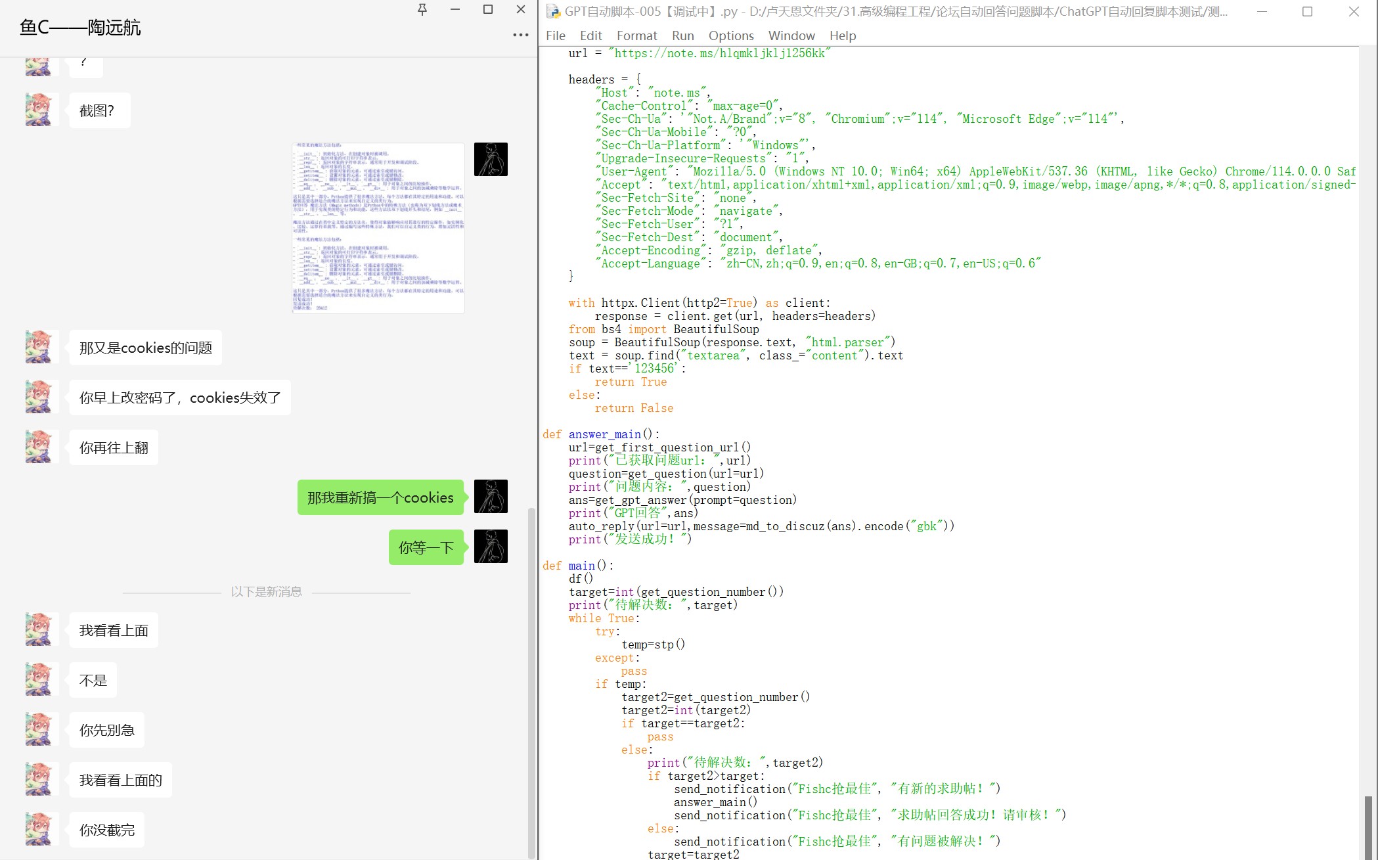Click the IDLE editor vertical scrollbar thumb
This screenshot has width=1378, height=860.
(x=1368, y=827)
